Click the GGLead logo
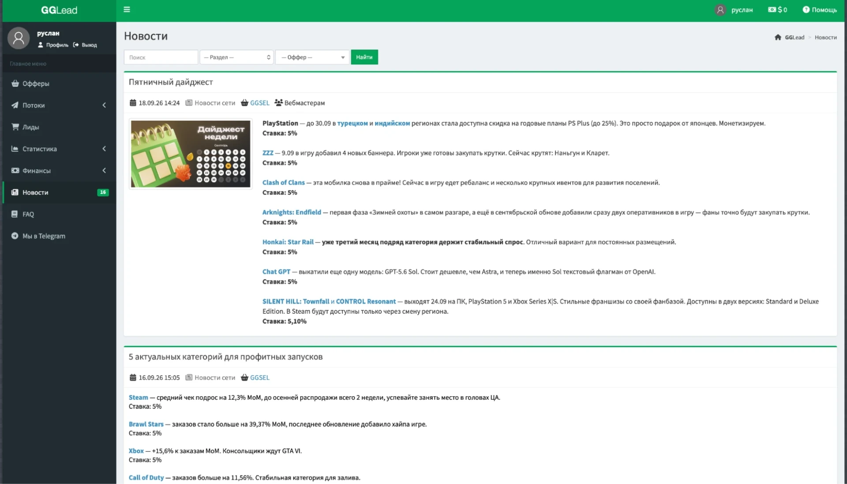The width and height of the screenshot is (847, 484). coord(59,10)
